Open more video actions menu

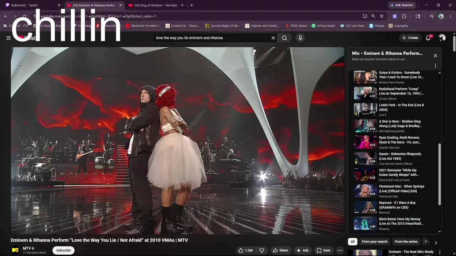click(340, 250)
